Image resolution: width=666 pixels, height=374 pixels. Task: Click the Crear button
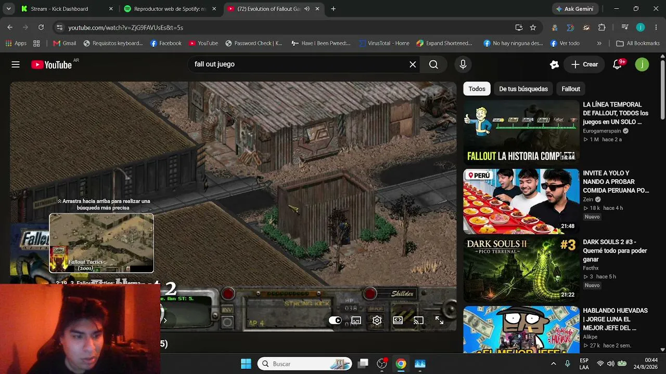click(584, 64)
